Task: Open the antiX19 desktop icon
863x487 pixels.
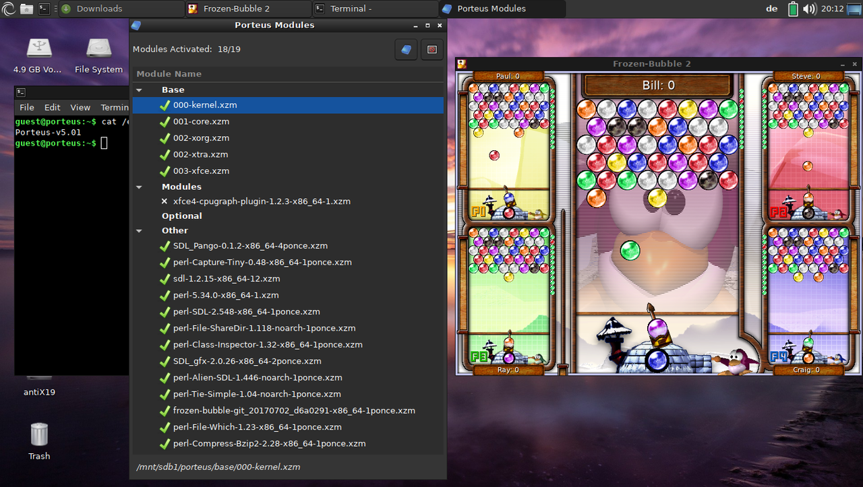Action: pyautogui.click(x=39, y=387)
